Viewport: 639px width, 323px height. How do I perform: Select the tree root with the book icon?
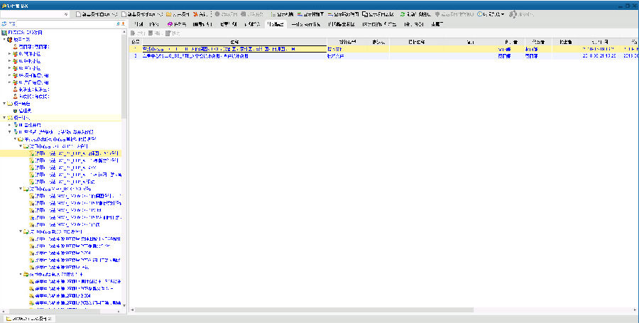(x=22, y=33)
